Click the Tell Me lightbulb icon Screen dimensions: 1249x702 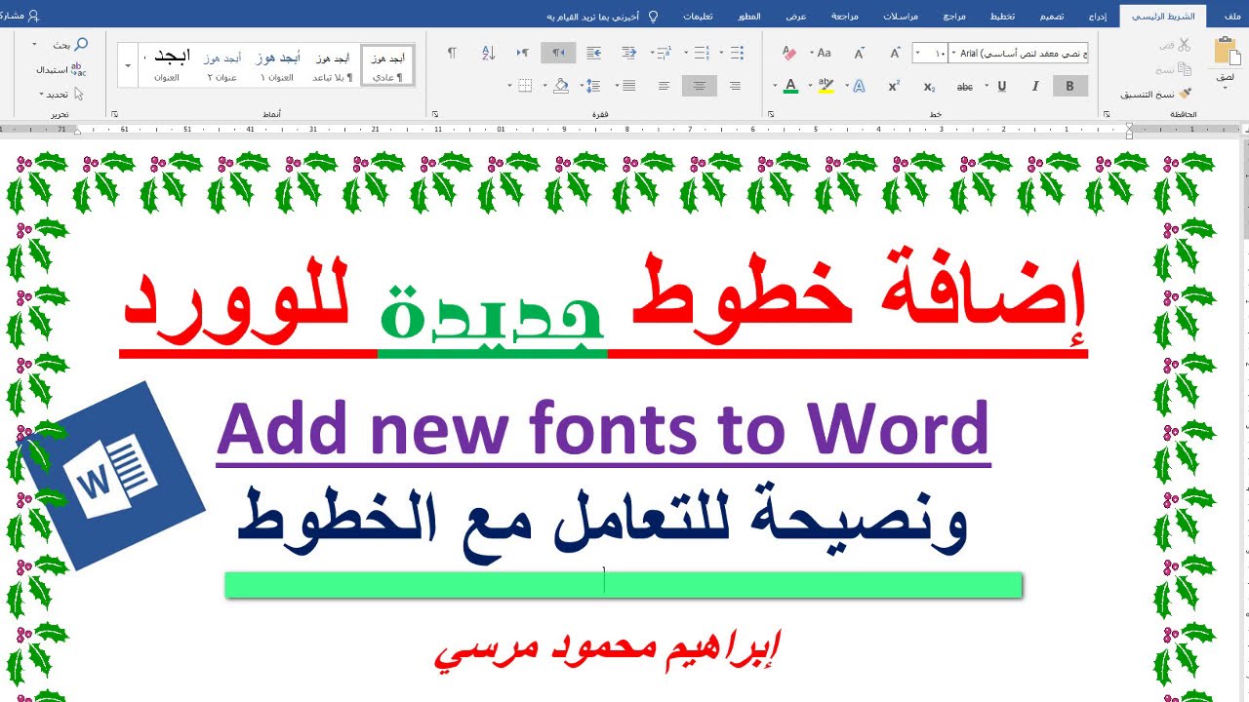pos(653,17)
